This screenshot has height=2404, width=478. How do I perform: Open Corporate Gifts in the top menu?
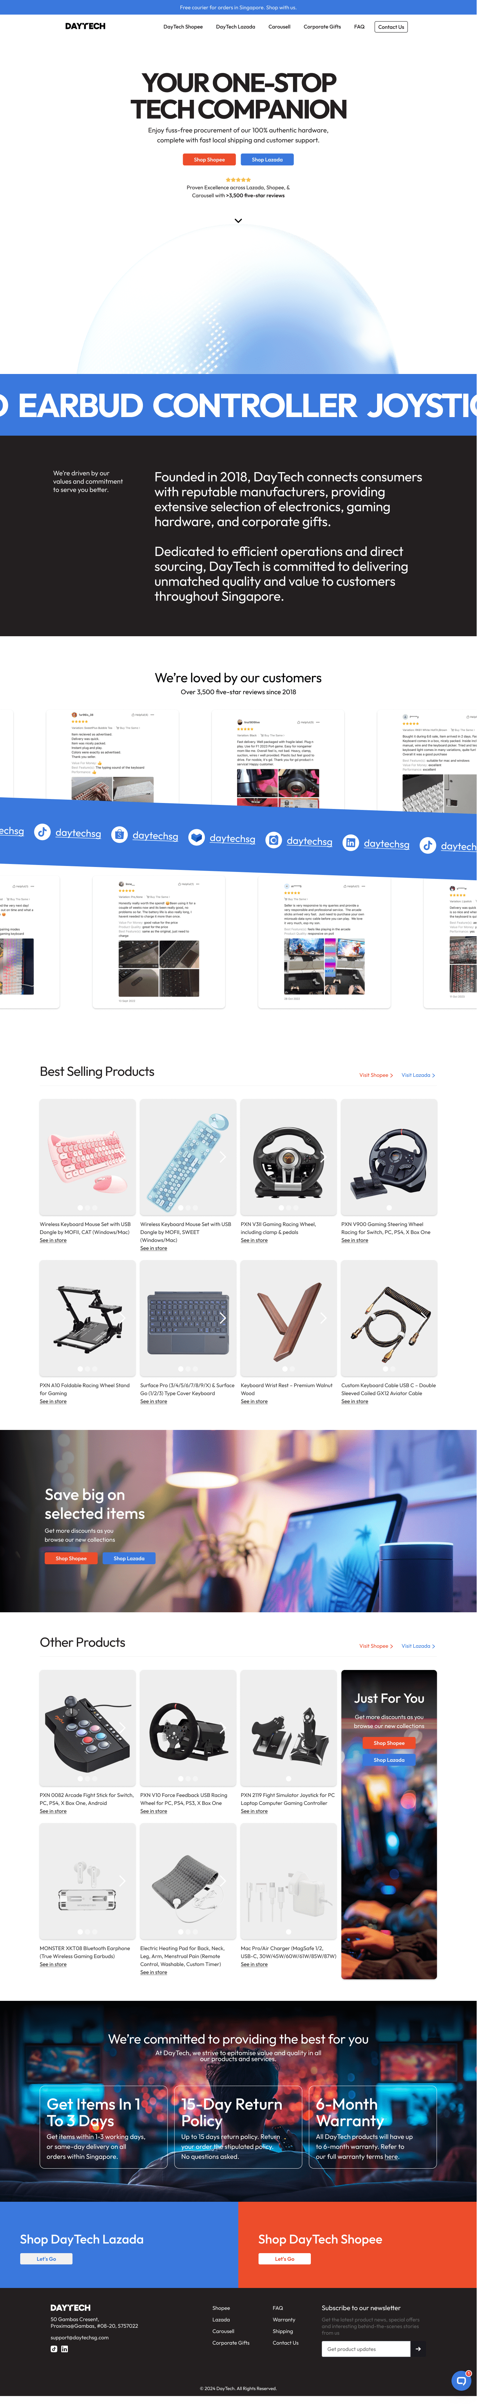[322, 27]
